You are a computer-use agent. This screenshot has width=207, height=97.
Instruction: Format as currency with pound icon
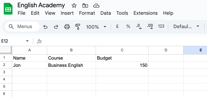[x=117, y=27]
